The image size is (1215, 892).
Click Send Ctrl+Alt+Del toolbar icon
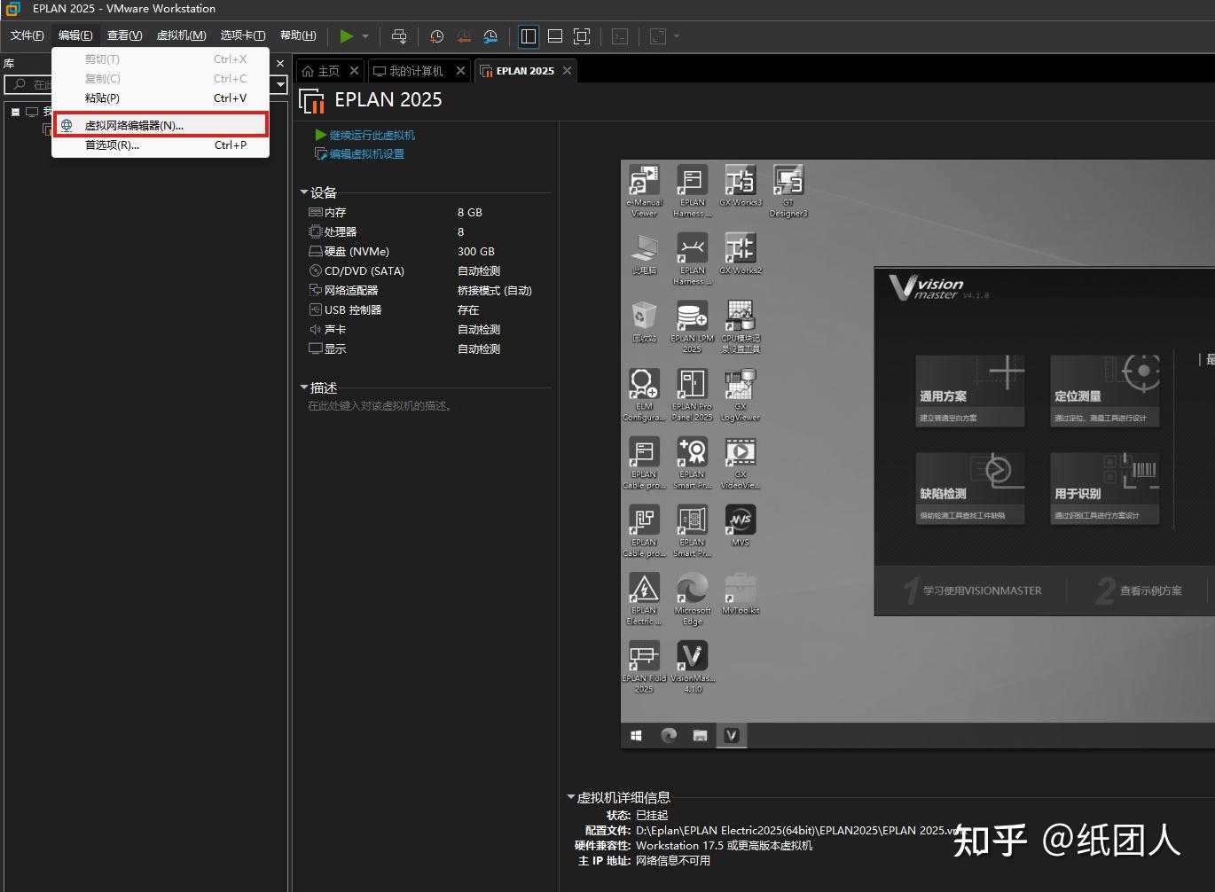click(399, 36)
